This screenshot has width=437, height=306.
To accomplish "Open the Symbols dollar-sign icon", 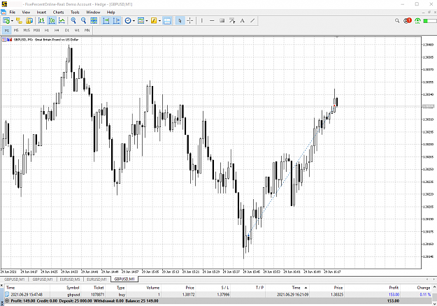I will tap(29, 20).
